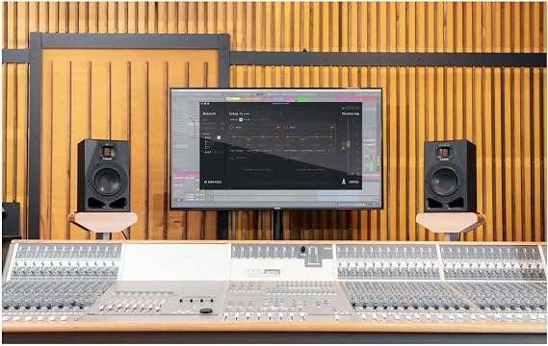Select the Monitoring heading in A Control
The width and height of the screenshot is (548, 346).
pos(351,113)
